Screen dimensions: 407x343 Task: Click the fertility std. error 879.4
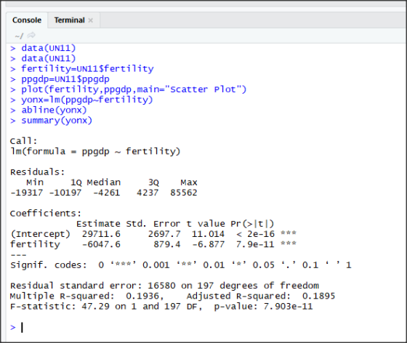167,244
